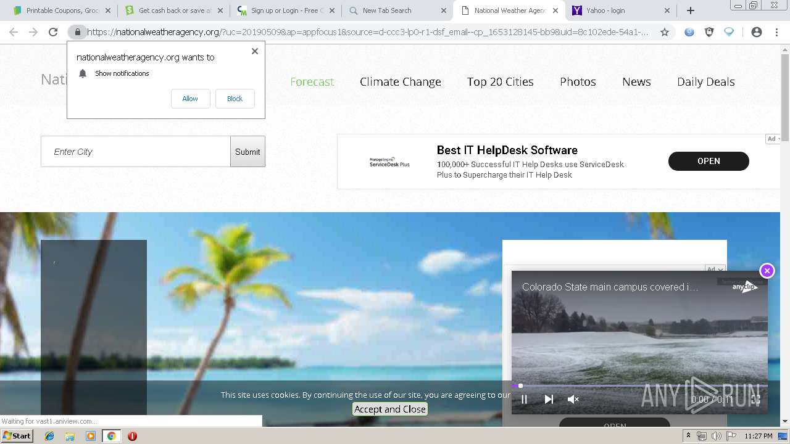Open the Forecast menu item
The image size is (790, 444).
coord(312,81)
